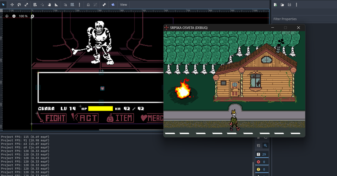Activate the Select Mode arrow tool
337x176 pixels.
3,4
